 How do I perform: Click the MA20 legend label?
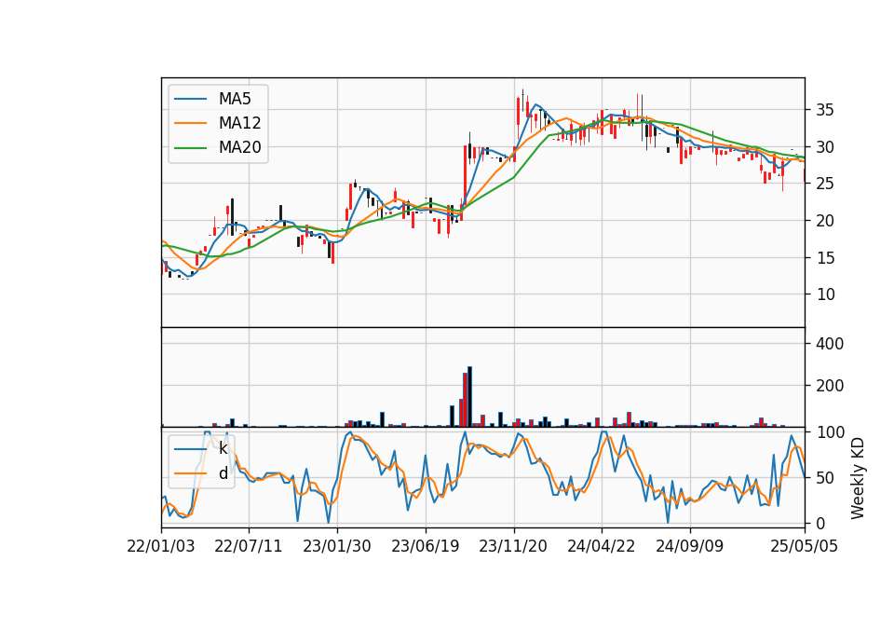[x=239, y=147]
